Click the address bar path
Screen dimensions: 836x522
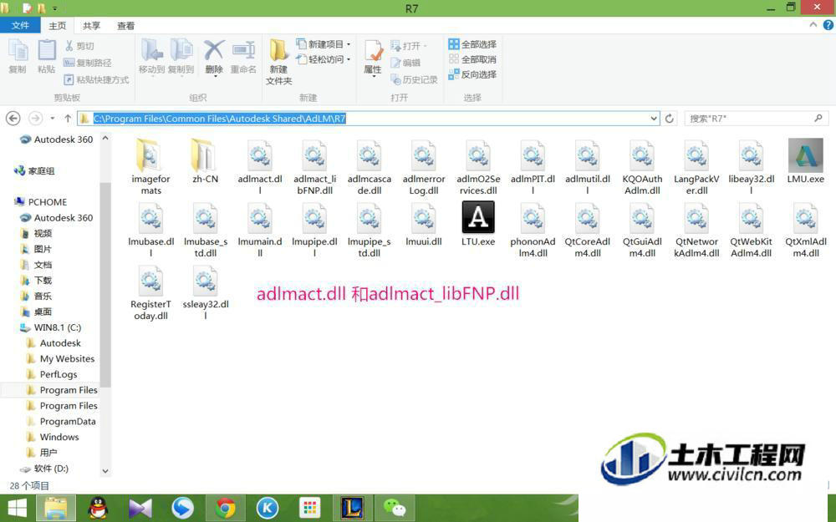pos(220,119)
